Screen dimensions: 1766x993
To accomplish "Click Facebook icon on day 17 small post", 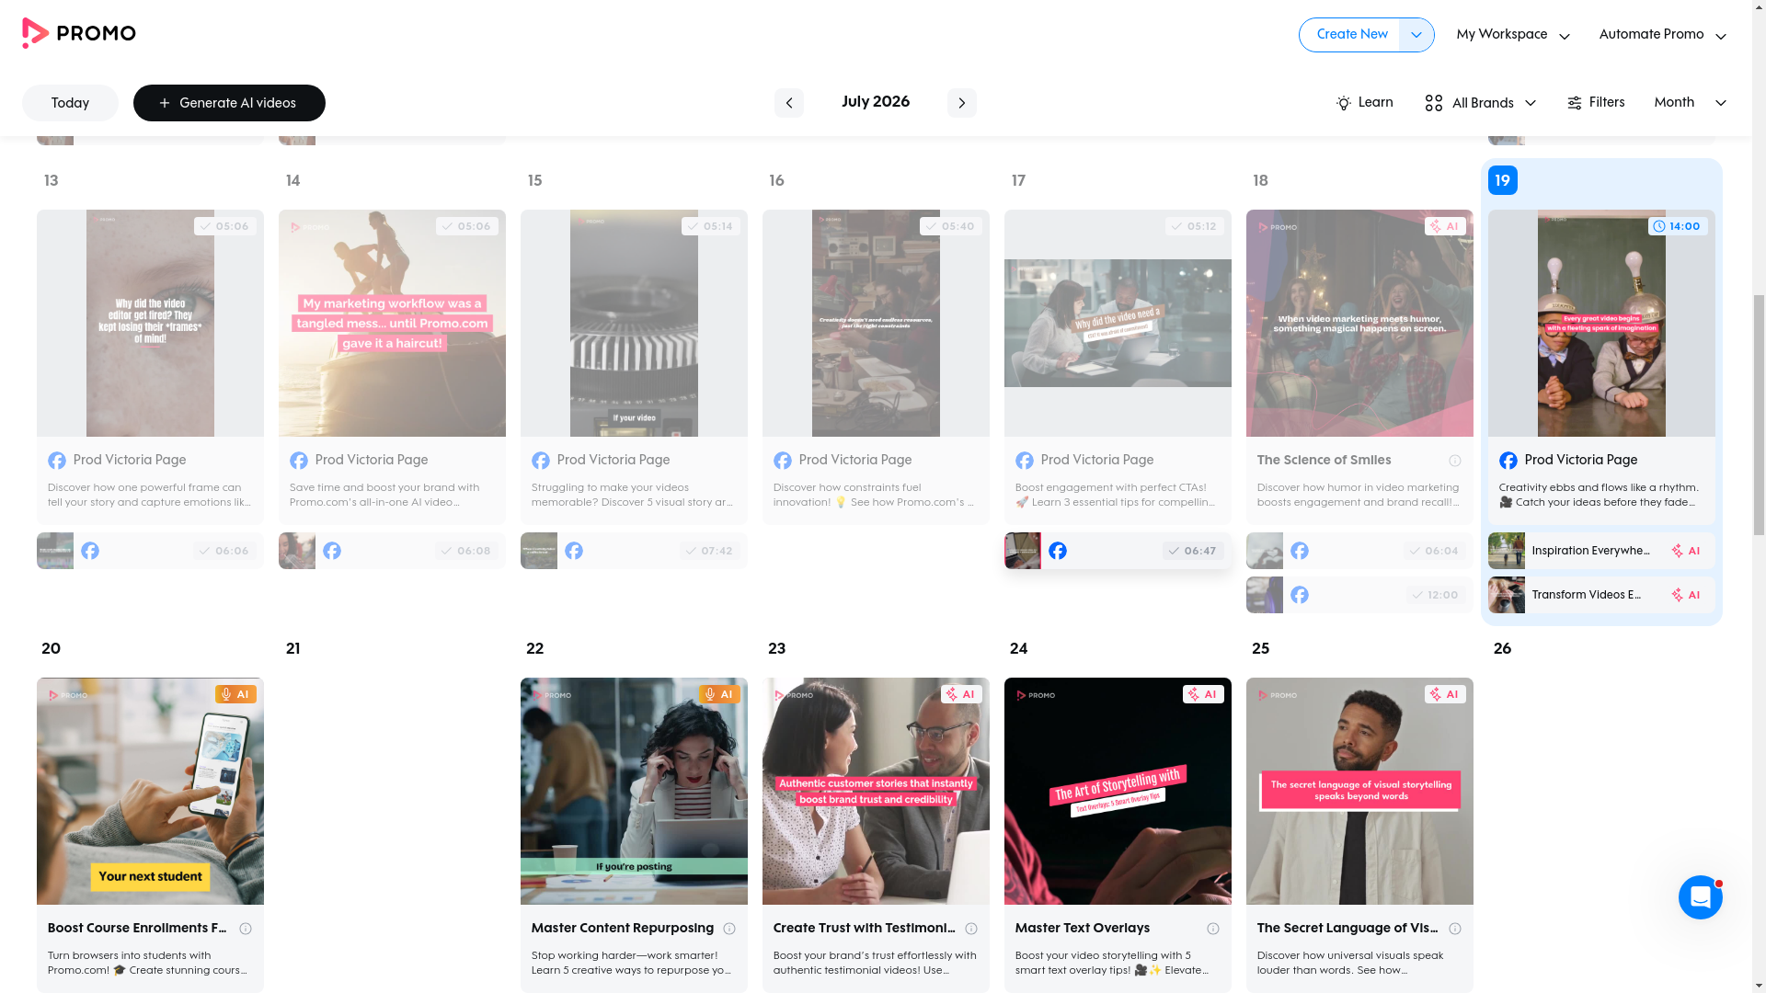I will 1057,551.
